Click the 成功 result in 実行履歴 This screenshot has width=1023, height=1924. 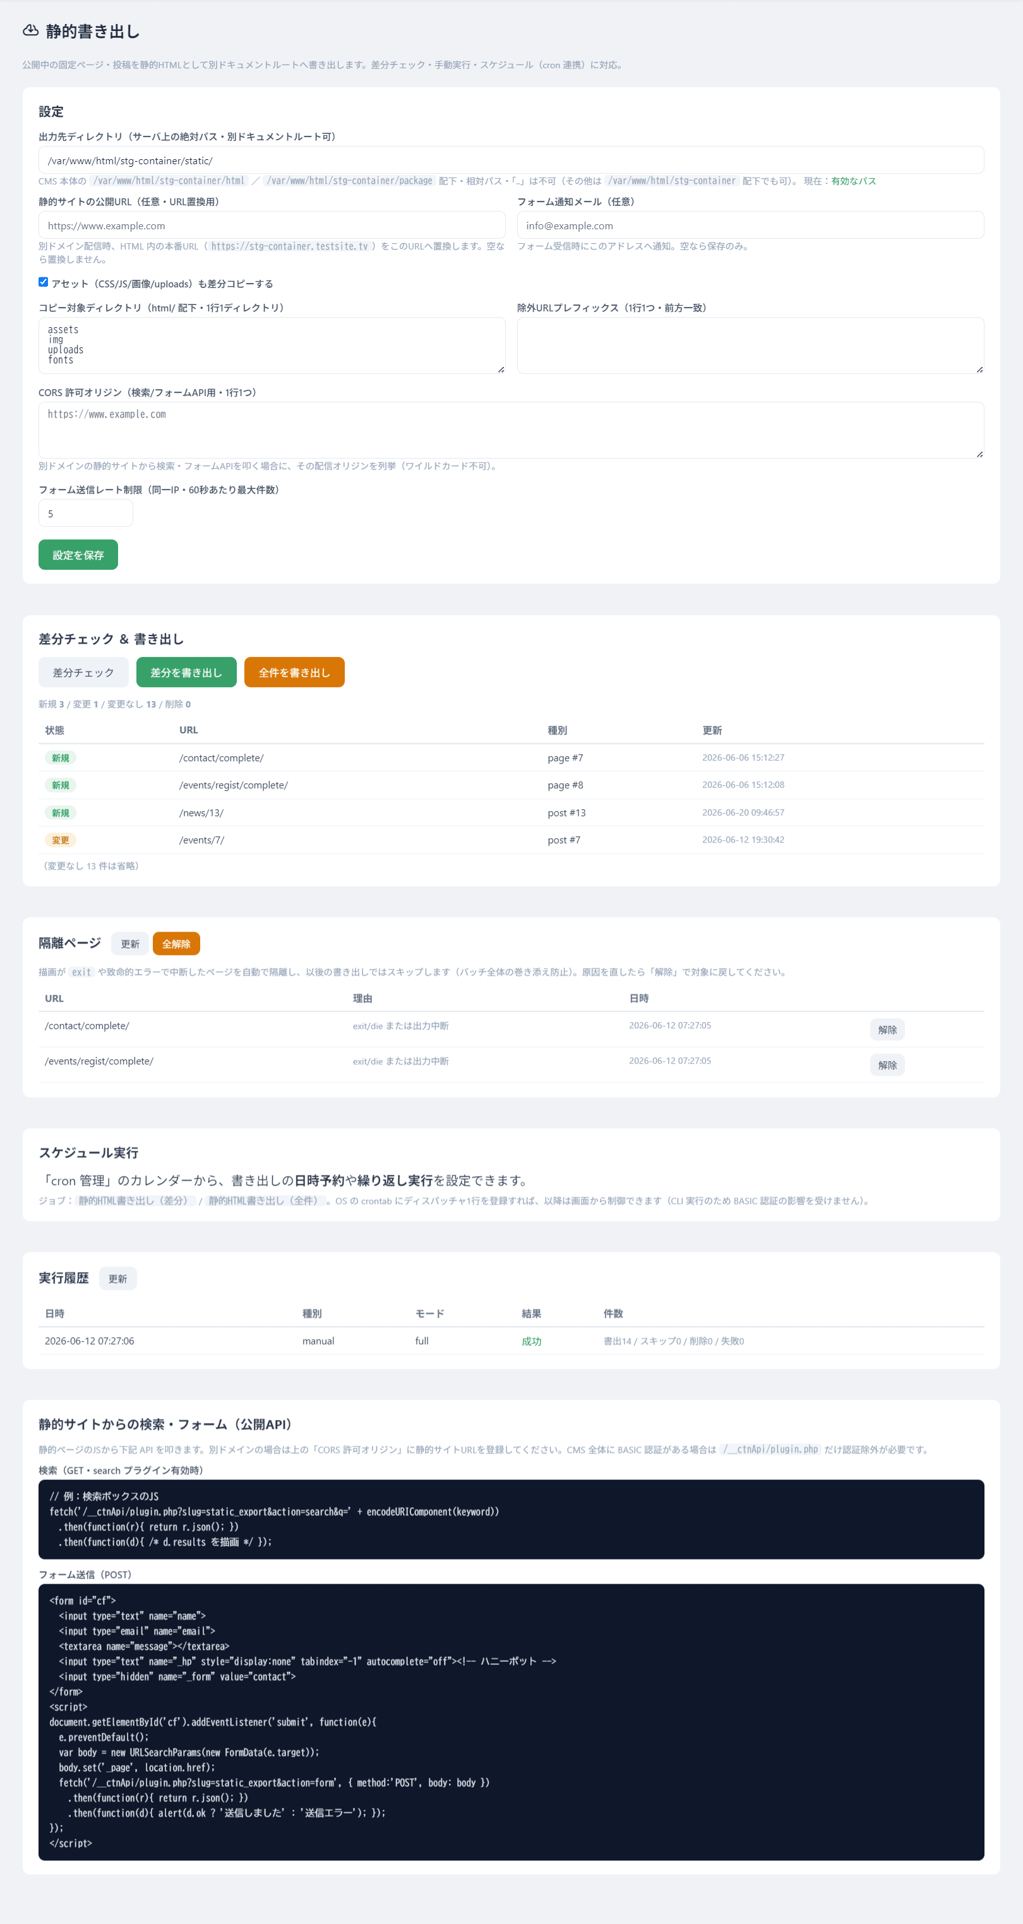532,1342
